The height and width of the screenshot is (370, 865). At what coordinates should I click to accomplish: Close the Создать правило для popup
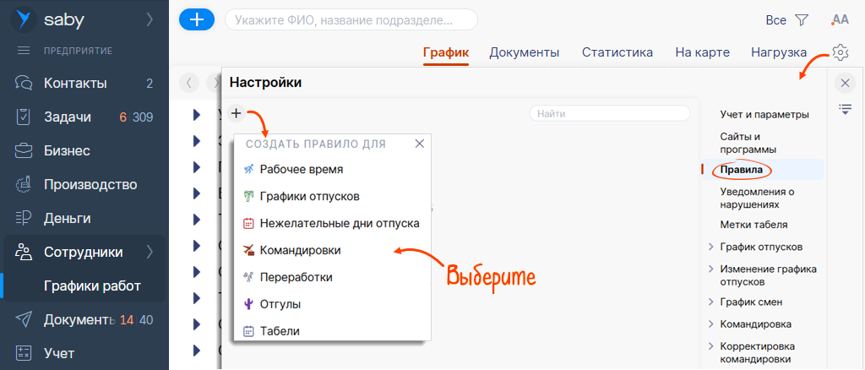(420, 144)
